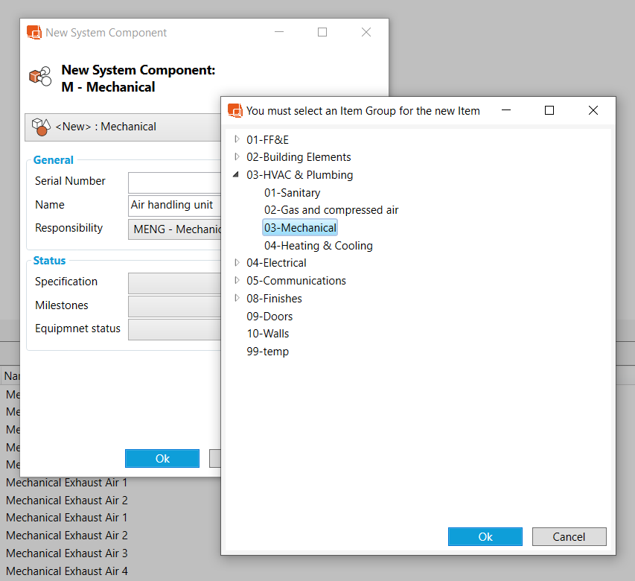This screenshot has height=581, width=635.
Task: Cancel the item group selection dialog
Action: tap(569, 537)
